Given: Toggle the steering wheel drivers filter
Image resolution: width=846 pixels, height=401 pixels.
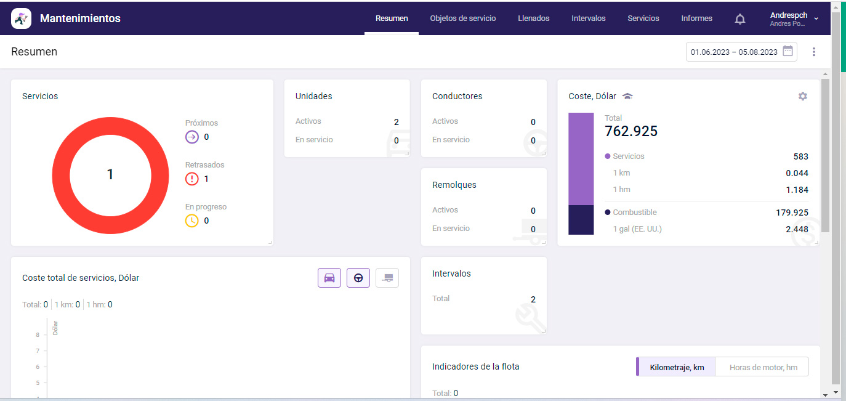Looking at the screenshot, I should [358, 278].
